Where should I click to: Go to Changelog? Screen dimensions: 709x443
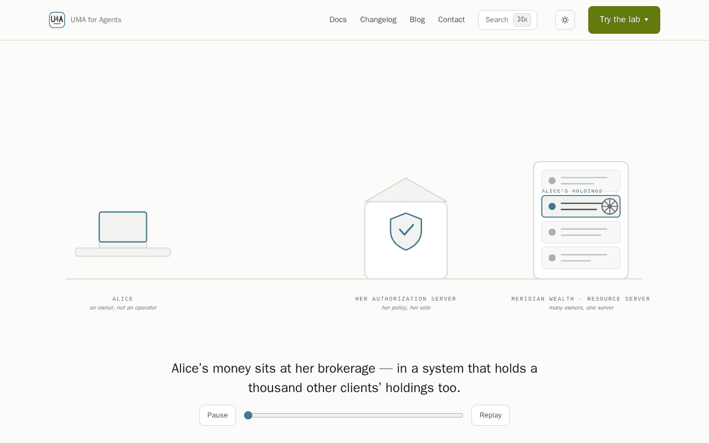tap(378, 20)
